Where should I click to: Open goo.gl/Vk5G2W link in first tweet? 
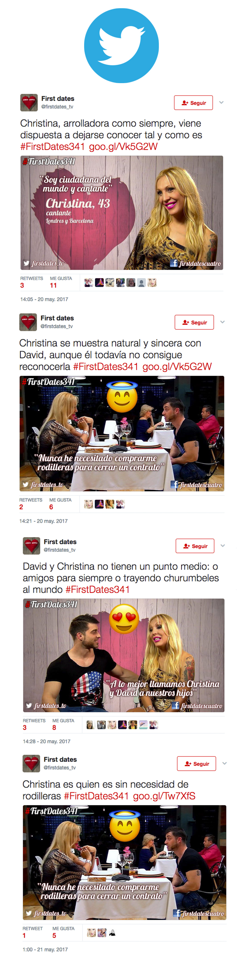(x=123, y=146)
